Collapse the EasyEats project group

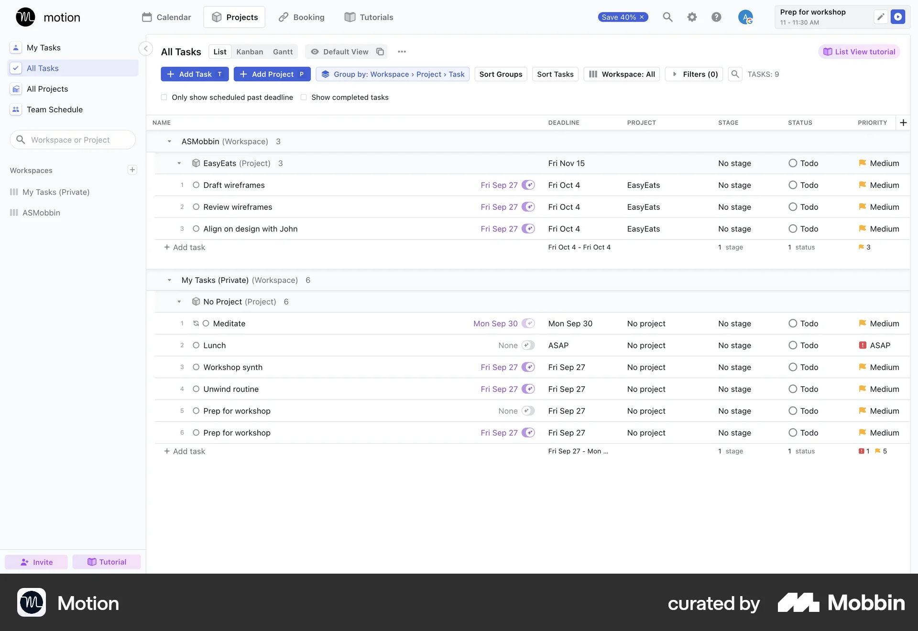[x=179, y=163]
